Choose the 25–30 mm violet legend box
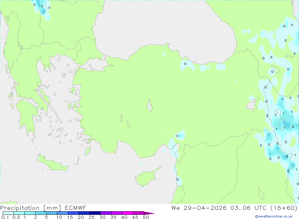This screenshot has width=299, height=219. point(95,213)
